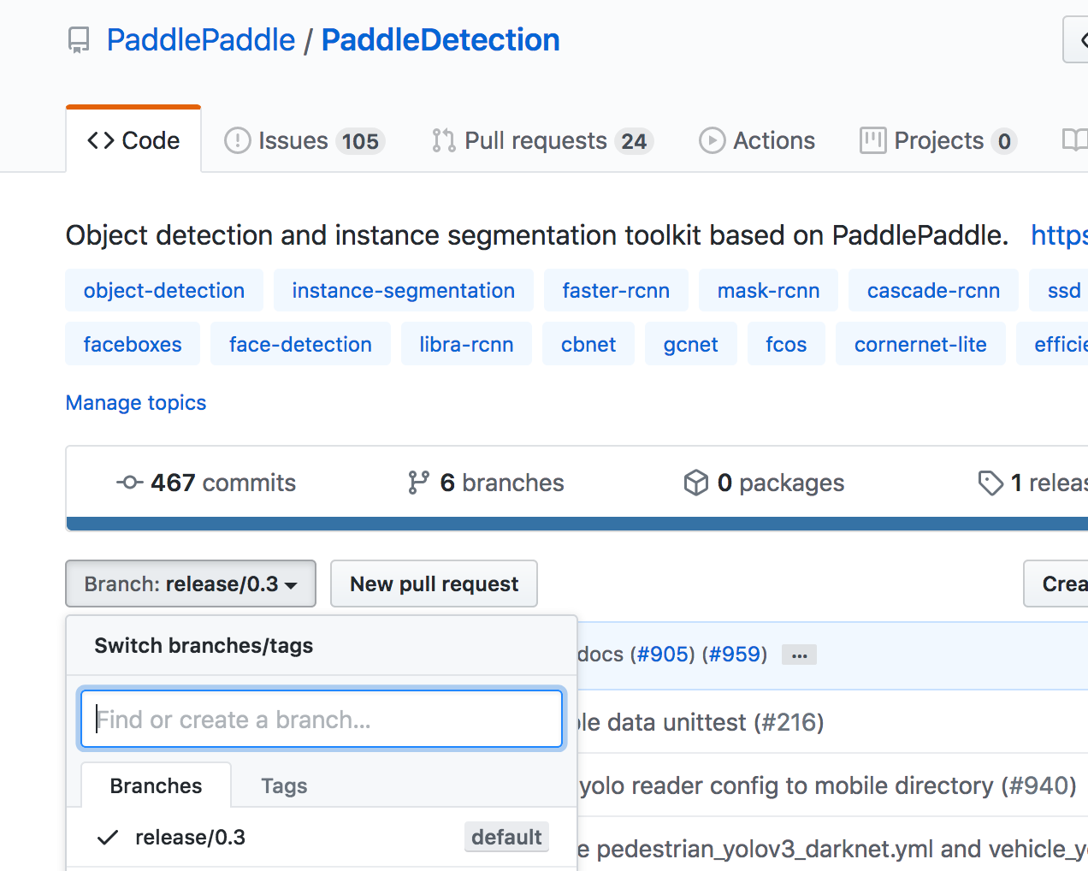Screen dimensions: 1088x871
Task: Open the Branch: release/0.3 dropdown
Action: coord(190,584)
